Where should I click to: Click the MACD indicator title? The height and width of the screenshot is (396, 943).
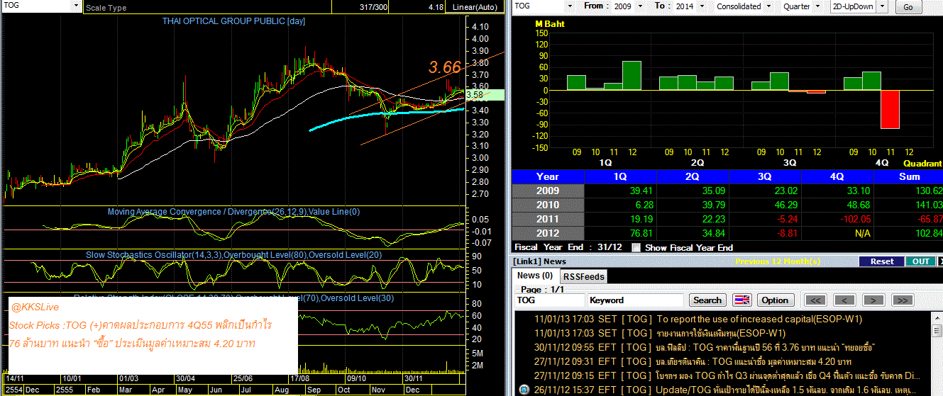coord(233,212)
